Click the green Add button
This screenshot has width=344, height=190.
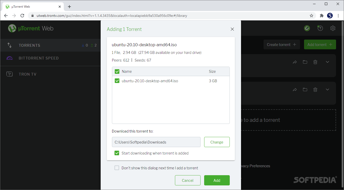217,180
